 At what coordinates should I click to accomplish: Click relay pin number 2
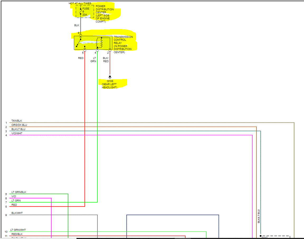tap(108, 53)
